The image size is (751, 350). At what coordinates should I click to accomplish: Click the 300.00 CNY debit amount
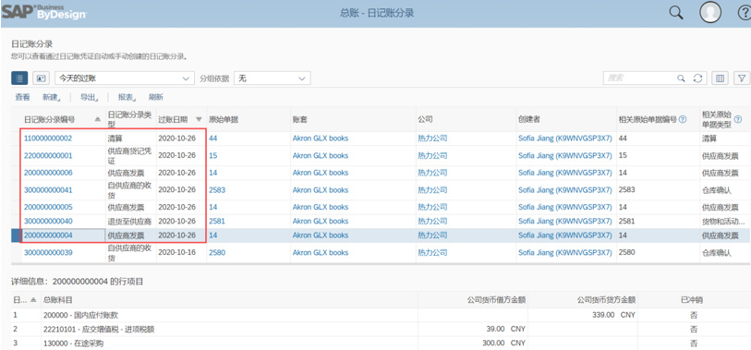503,344
